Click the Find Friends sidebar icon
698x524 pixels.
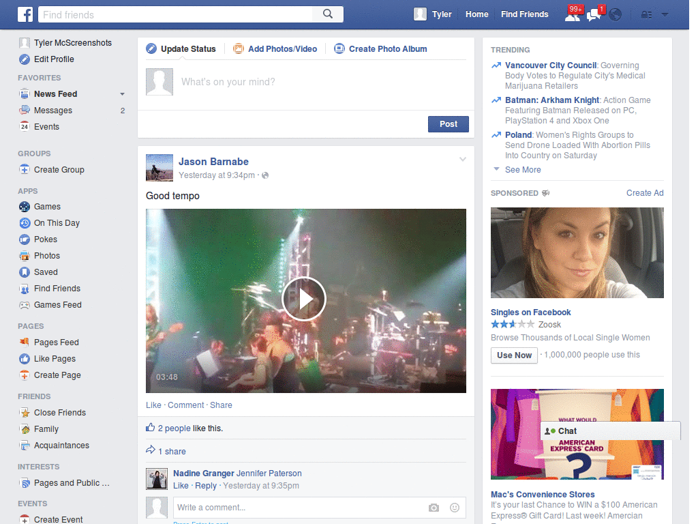25,289
